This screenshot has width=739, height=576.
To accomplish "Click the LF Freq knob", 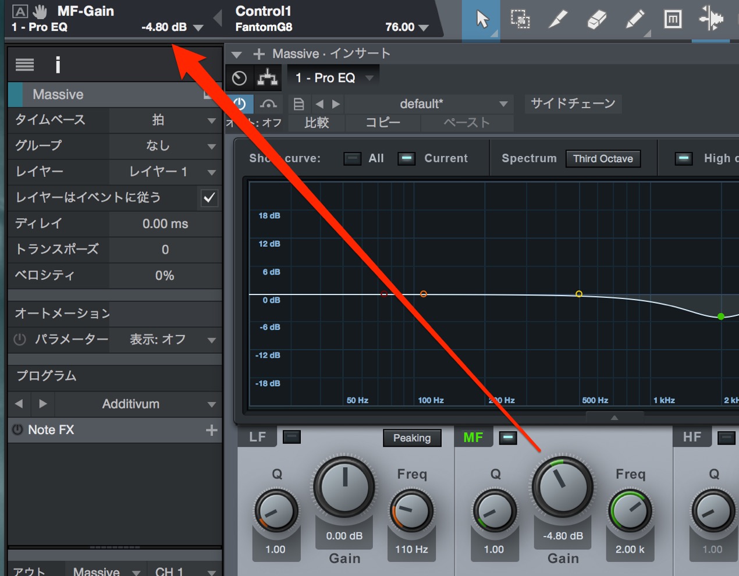I will click(412, 511).
